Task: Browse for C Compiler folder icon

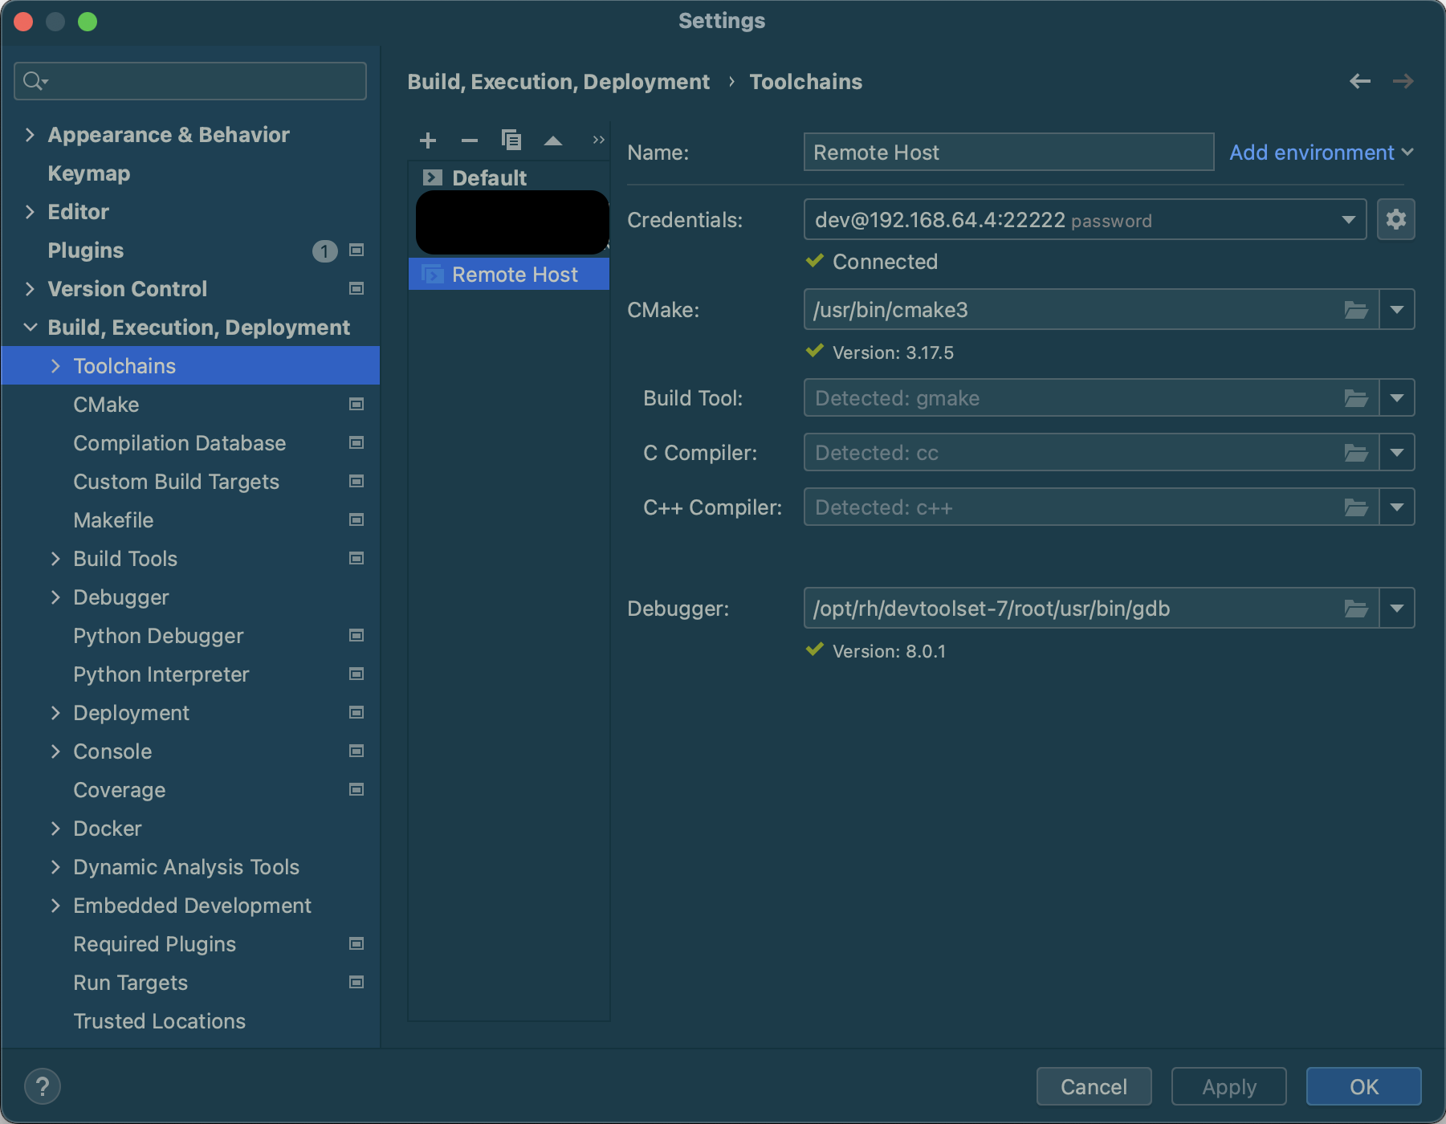Action: (x=1356, y=453)
